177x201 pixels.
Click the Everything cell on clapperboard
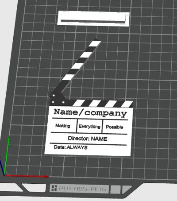click(x=89, y=127)
